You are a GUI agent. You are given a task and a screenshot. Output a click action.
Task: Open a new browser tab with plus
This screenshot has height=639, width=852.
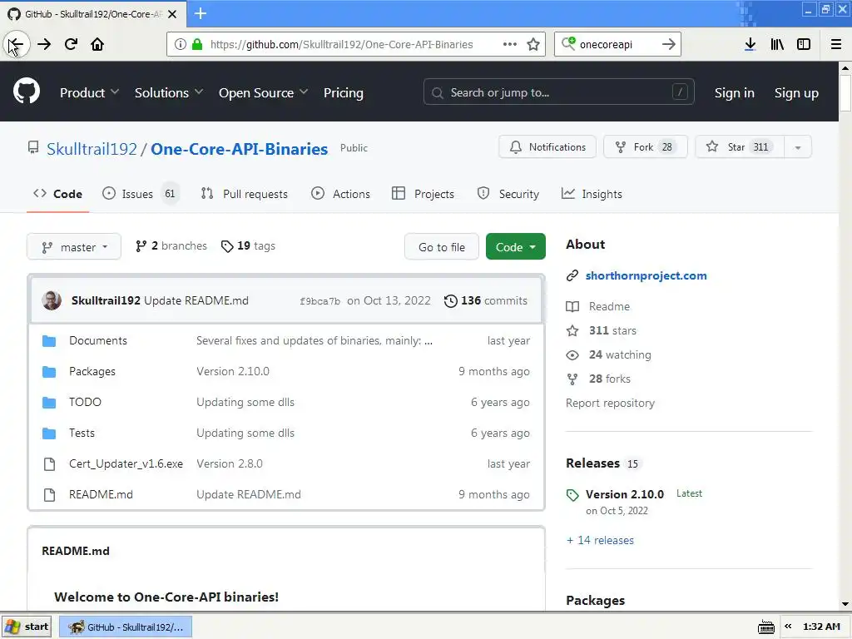tap(201, 13)
